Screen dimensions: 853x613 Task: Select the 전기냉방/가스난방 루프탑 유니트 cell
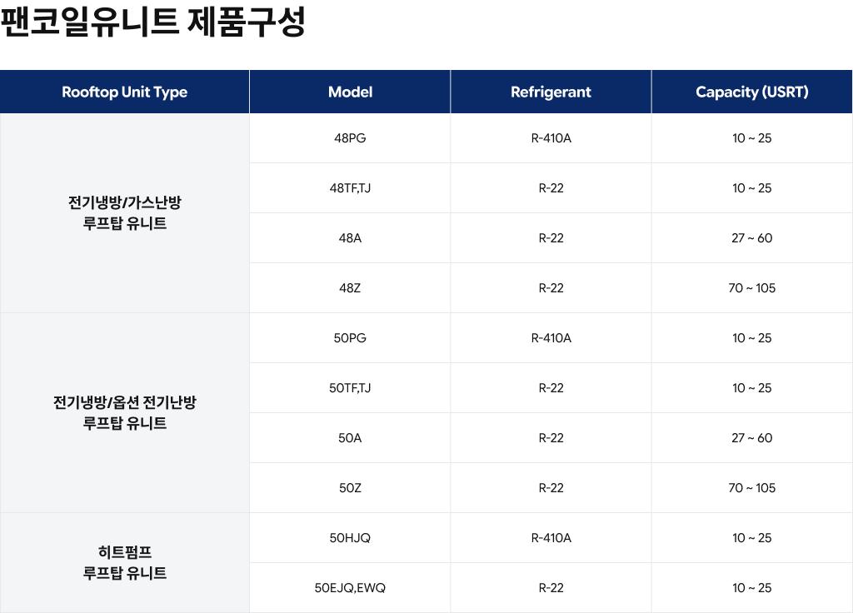click(125, 212)
